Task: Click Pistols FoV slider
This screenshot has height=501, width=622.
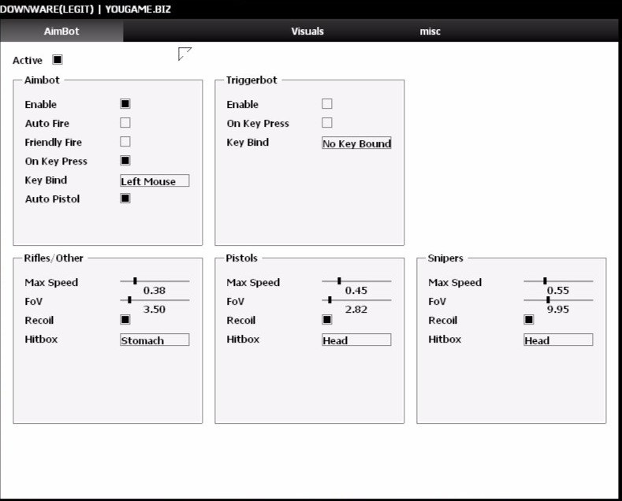Action: (356, 300)
